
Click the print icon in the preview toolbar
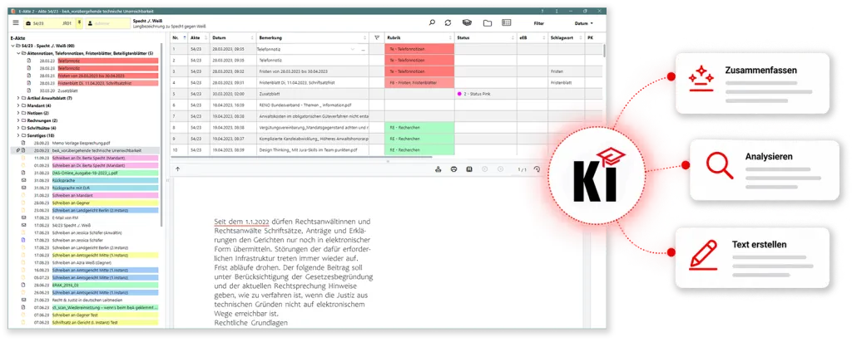(x=453, y=169)
